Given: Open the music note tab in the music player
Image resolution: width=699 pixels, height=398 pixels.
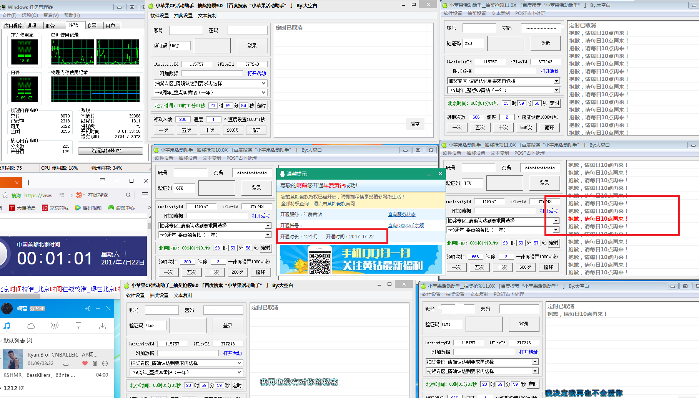Looking at the screenshot, I should (7, 326).
